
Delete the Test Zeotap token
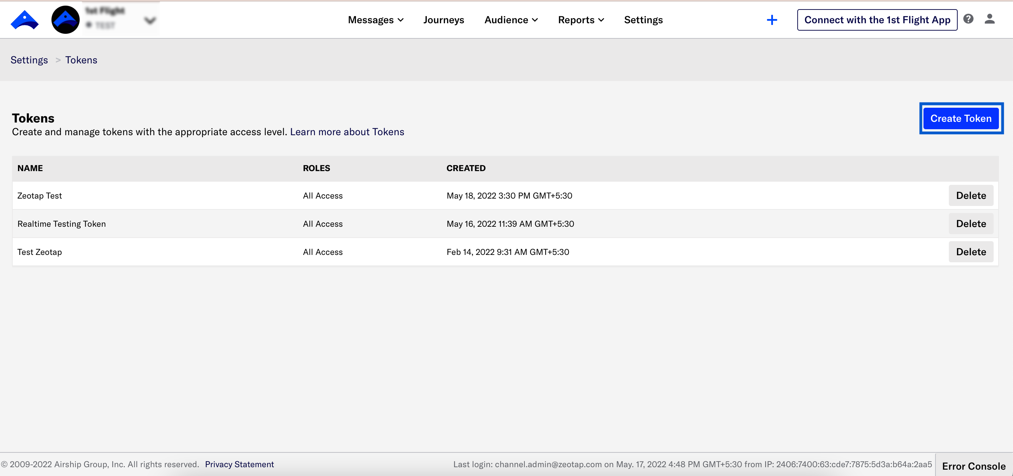coord(971,252)
